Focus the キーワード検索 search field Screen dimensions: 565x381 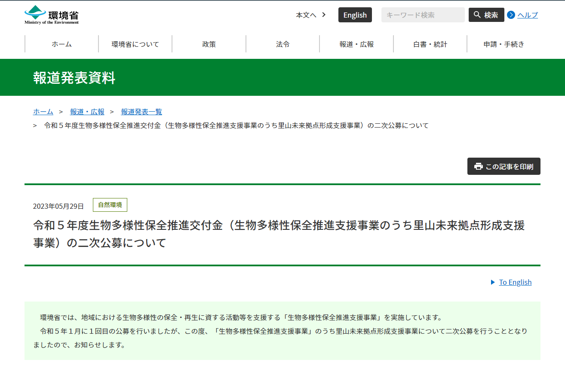[422, 15]
